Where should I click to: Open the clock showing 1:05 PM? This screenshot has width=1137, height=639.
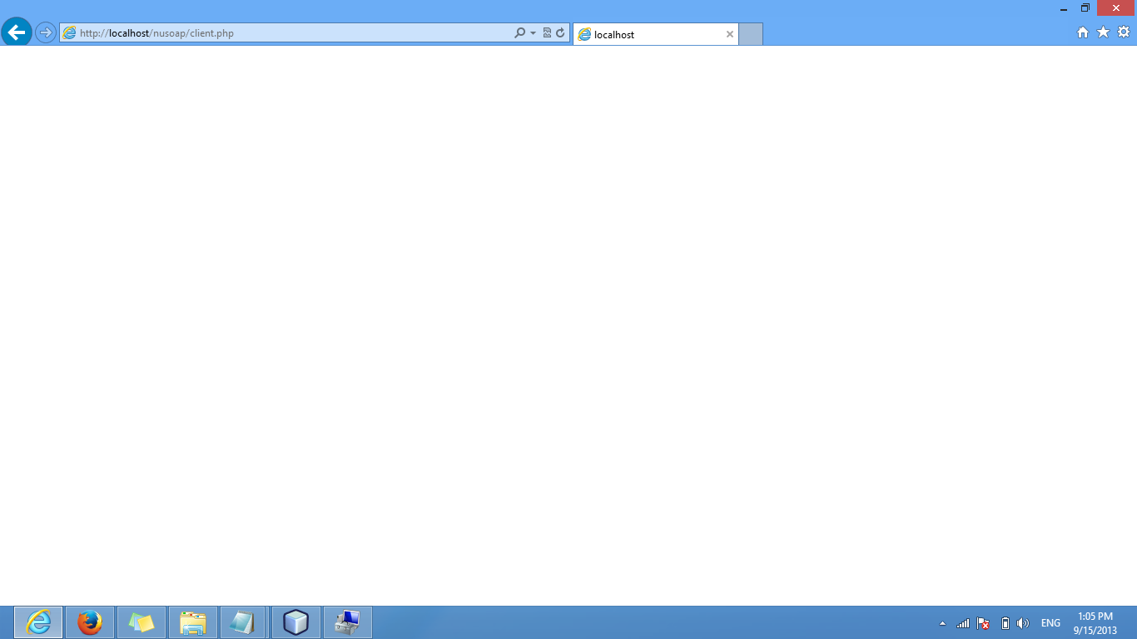click(1095, 623)
